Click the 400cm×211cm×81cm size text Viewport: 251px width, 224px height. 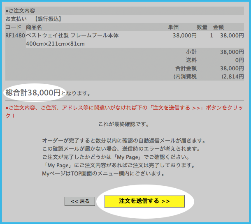(55, 44)
